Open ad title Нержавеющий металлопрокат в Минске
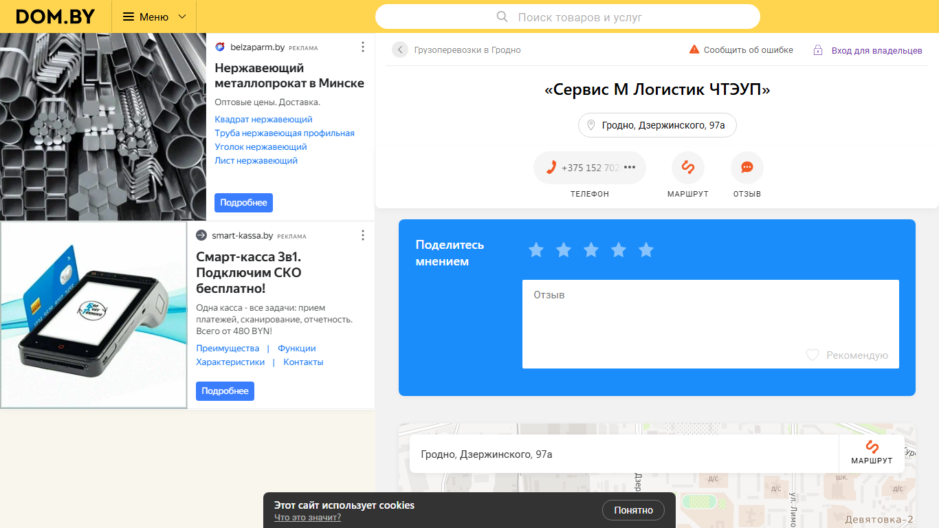 (x=289, y=76)
